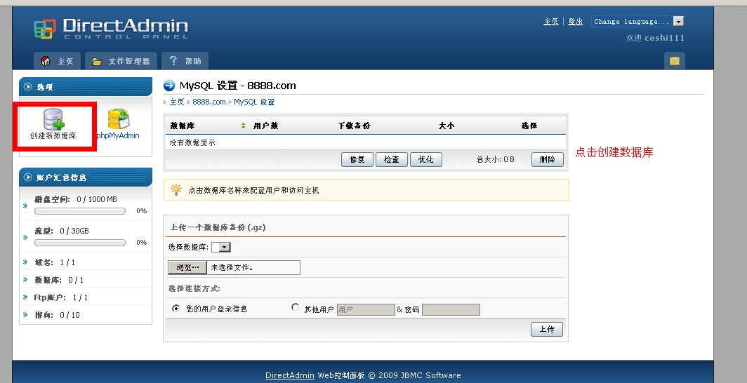Click the 用户数 column header

pyautogui.click(x=266, y=126)
